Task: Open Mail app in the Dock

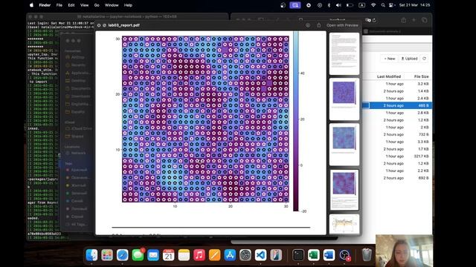Action: pyautogui.click(x=153, y=255)
